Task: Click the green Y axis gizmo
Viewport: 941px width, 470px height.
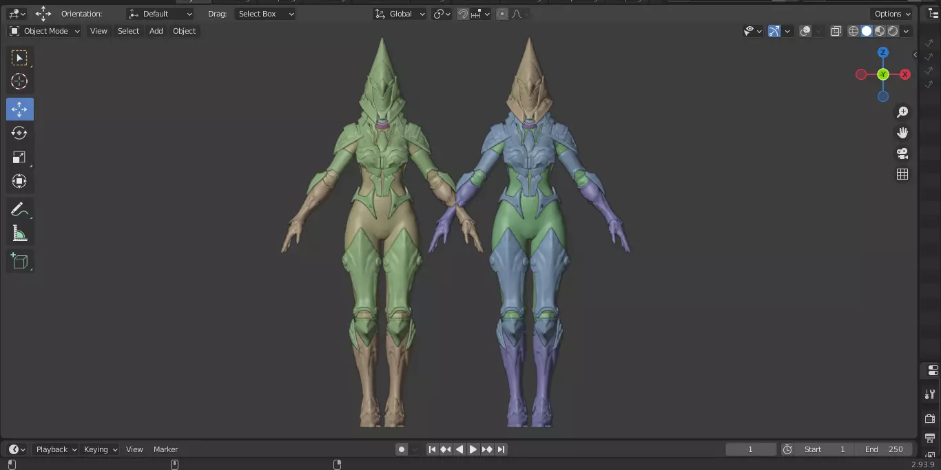Action: 883,74
